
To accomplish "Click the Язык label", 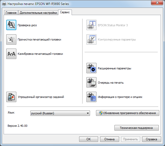I will pyautogui.click(x=11, y=112).
